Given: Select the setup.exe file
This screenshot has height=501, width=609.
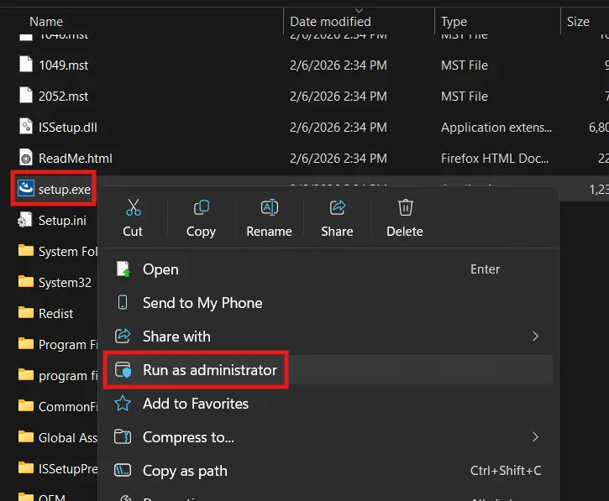Looking at the screenshot, I should point(65,190).
